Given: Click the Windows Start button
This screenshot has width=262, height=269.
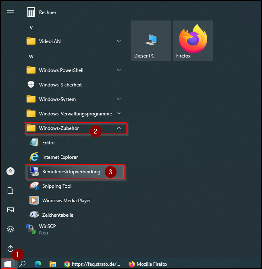Looking at the screenshot, I should click(x=8, y=264).
